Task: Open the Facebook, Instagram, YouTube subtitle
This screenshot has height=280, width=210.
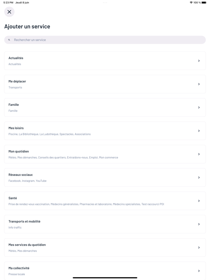Action: [x=27, y=181]
